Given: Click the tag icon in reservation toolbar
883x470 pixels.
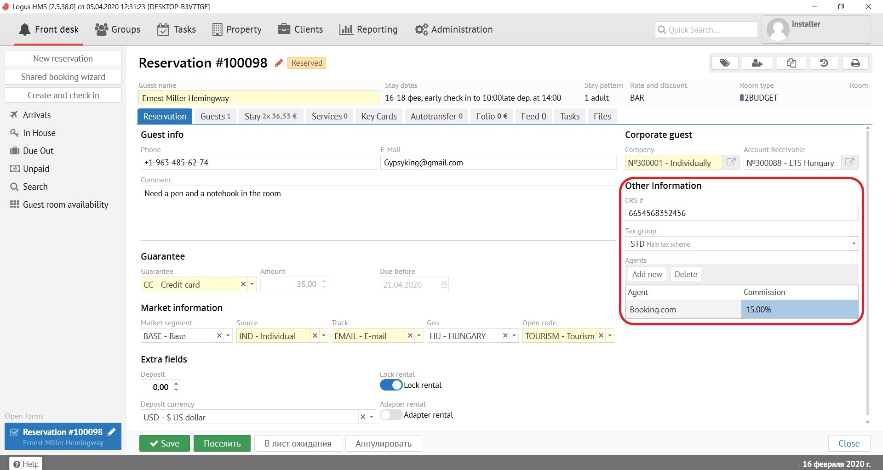Looking at the screenshot, I should click(725, 63).
